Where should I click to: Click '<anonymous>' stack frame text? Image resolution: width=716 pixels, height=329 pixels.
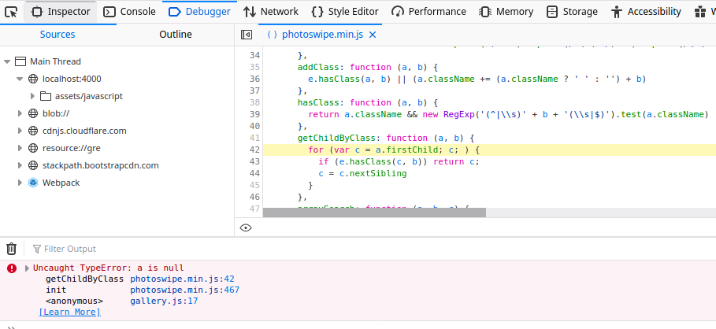pyautogui.click(x=74, y=301)
